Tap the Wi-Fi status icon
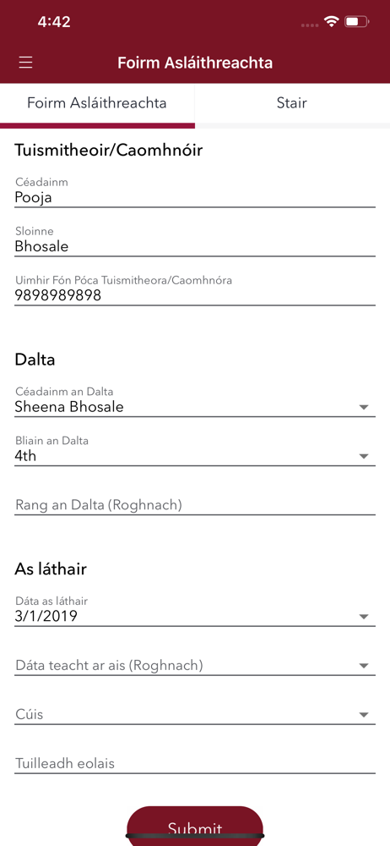Image resolution: width=390 pixels, height=846 pixels. click(331, 22)
